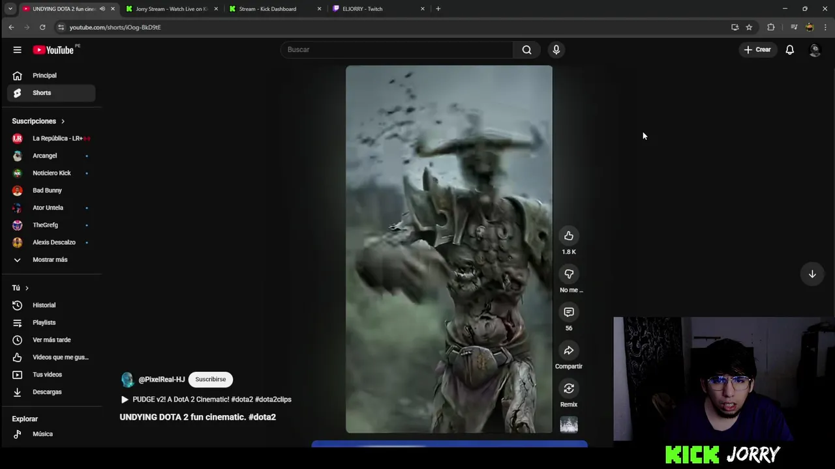Image resolution: width=835 pixels, height=469 pixels.
Task: Open Alexis Descalzo channel
Action: pyautogui.click(x=51, y=242)
